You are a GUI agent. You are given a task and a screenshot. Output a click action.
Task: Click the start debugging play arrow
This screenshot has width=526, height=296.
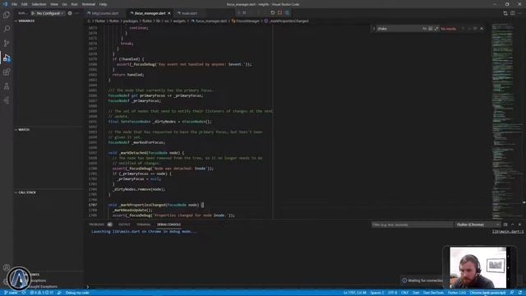click(x=33, y=13)
